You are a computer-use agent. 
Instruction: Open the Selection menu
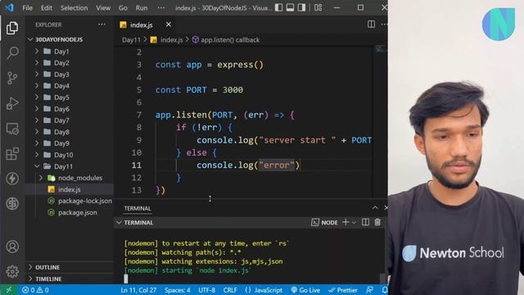point(74,7)
